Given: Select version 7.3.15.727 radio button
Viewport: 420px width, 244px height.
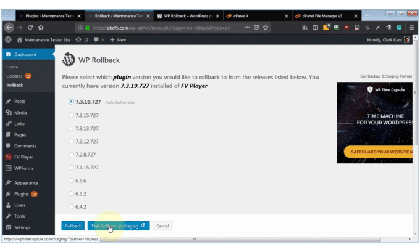Looking at the screenshot, I should 71,115.
